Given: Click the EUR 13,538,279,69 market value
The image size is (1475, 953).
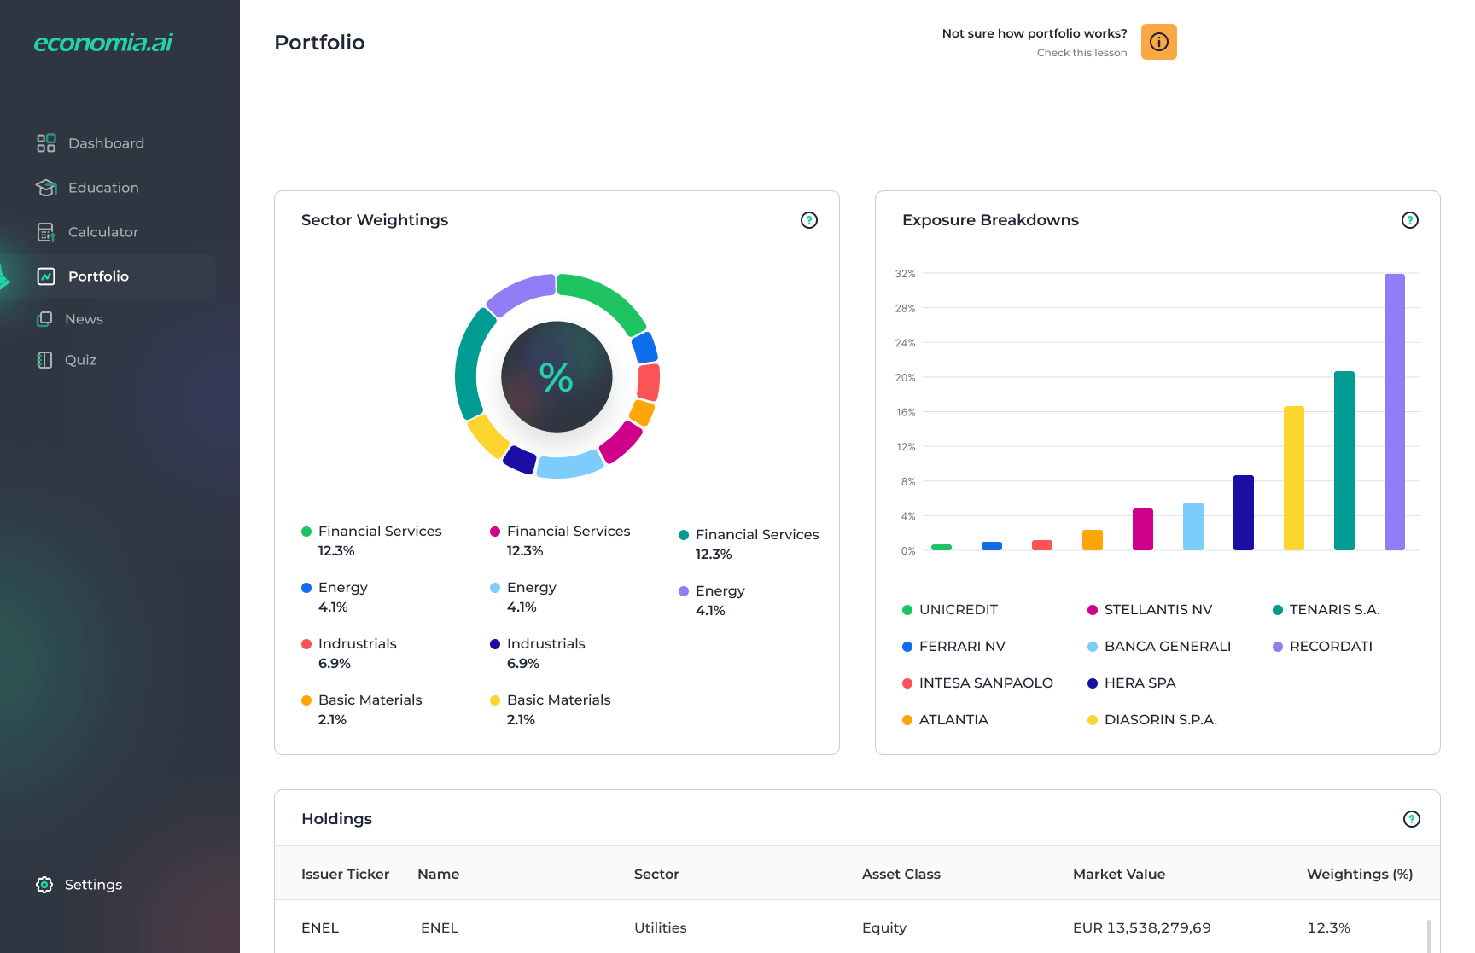Looking at the screenshot, I should click(1142, 927).
